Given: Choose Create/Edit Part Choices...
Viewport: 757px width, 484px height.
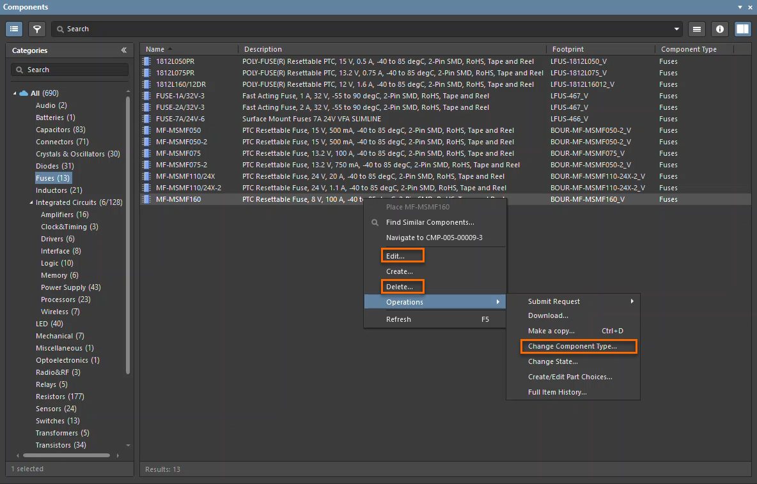Looking at the screenshot, I should [x=573, y=377].
